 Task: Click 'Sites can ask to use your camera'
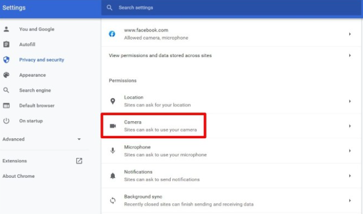click(x=161, y=130)
